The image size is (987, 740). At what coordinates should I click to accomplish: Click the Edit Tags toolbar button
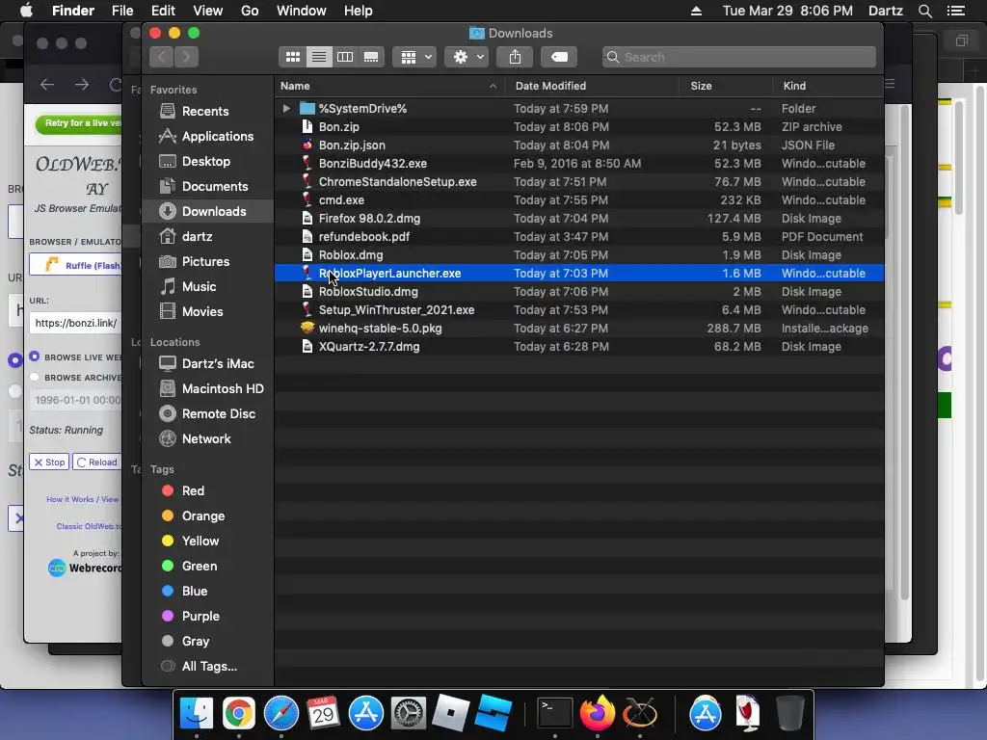coord(559,57)
